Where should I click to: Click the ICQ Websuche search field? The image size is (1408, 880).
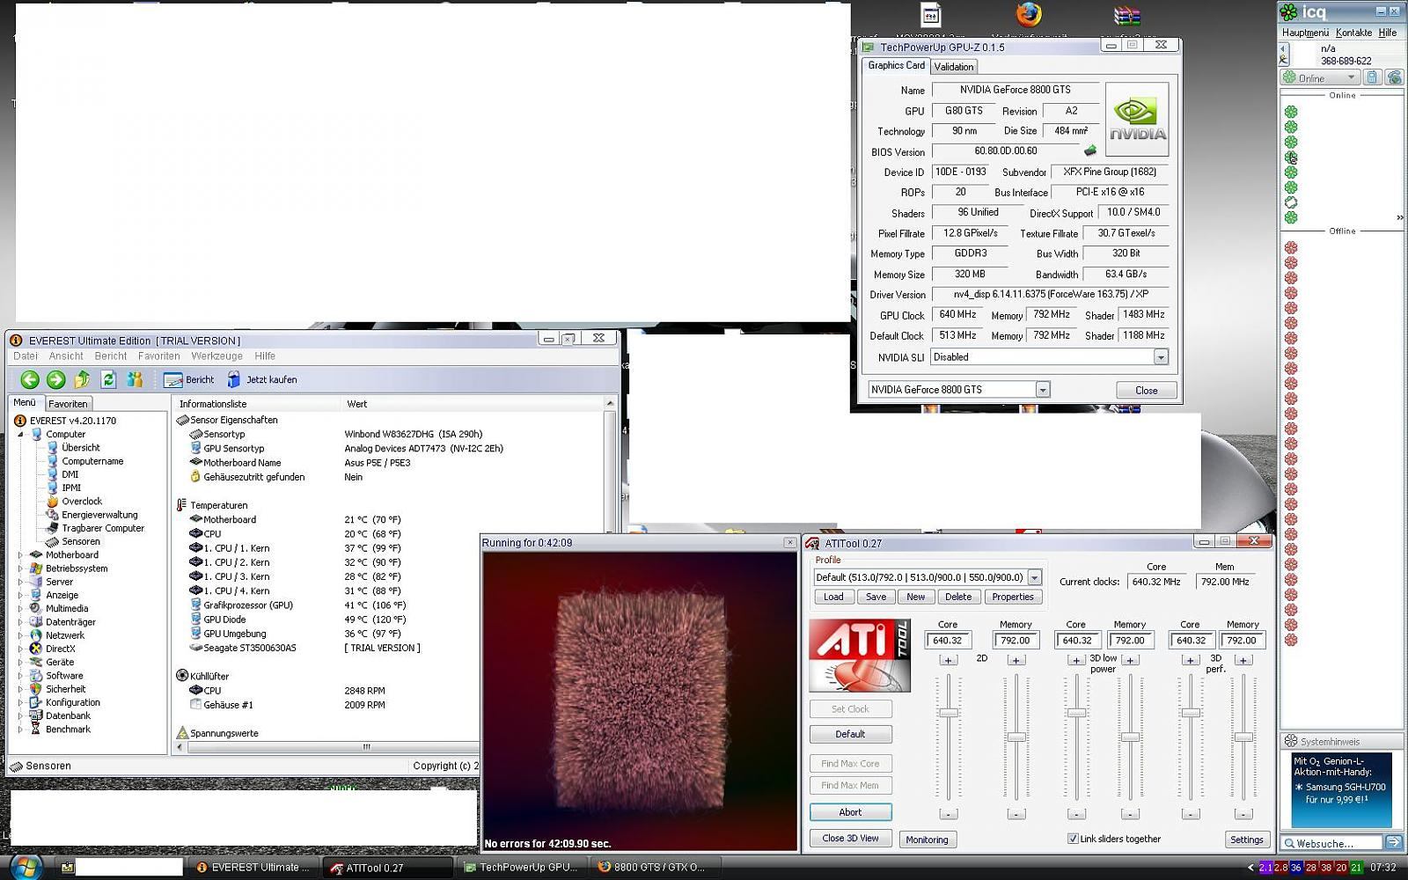click(1332, 843)
